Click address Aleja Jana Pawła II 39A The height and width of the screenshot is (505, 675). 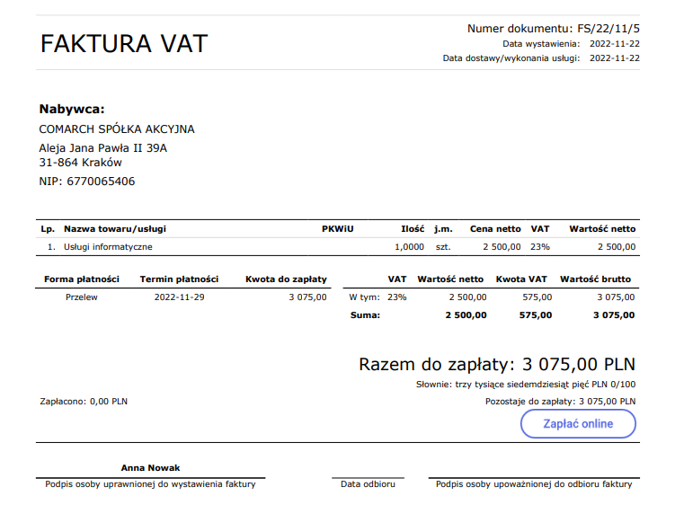coord(102,148)
